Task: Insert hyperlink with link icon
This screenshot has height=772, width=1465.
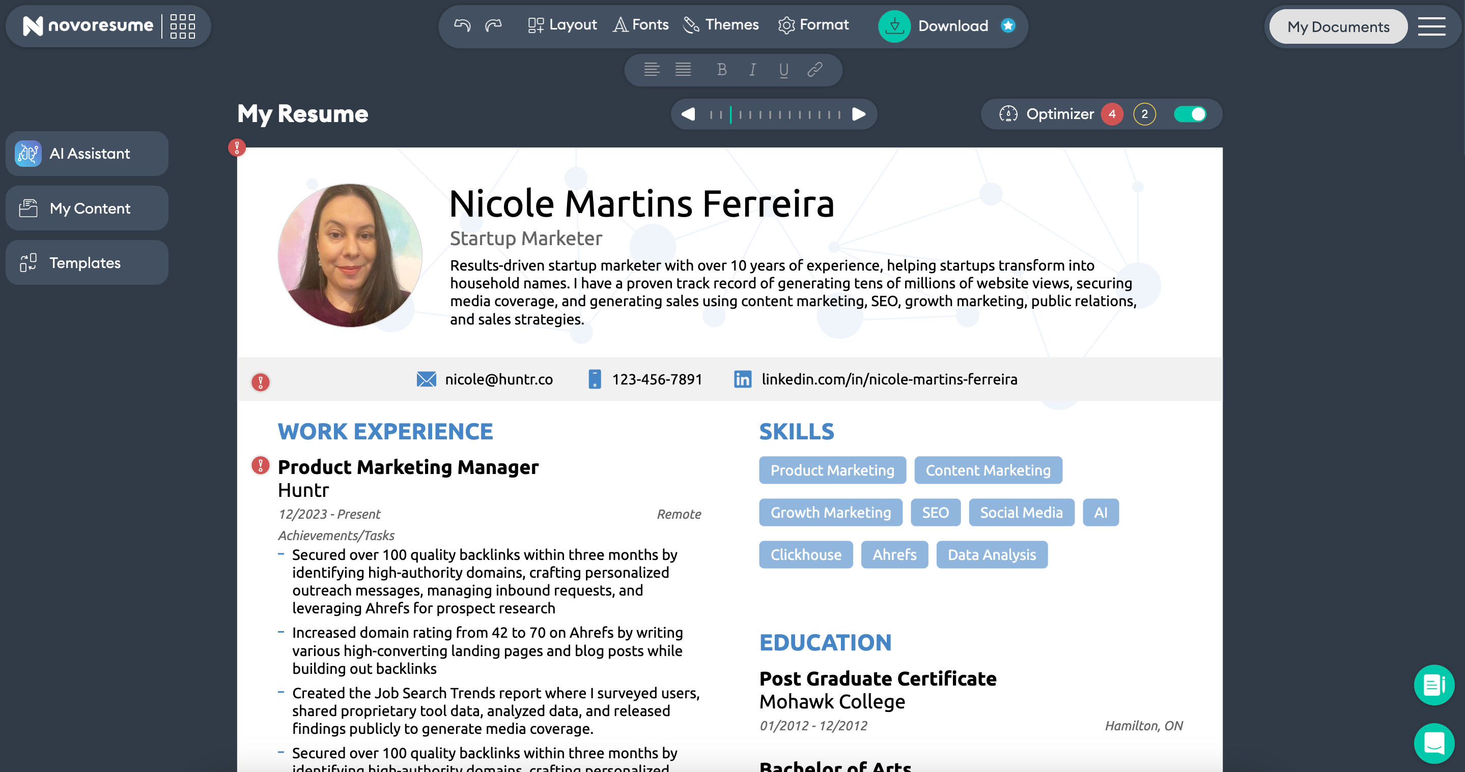Action: 815,70
